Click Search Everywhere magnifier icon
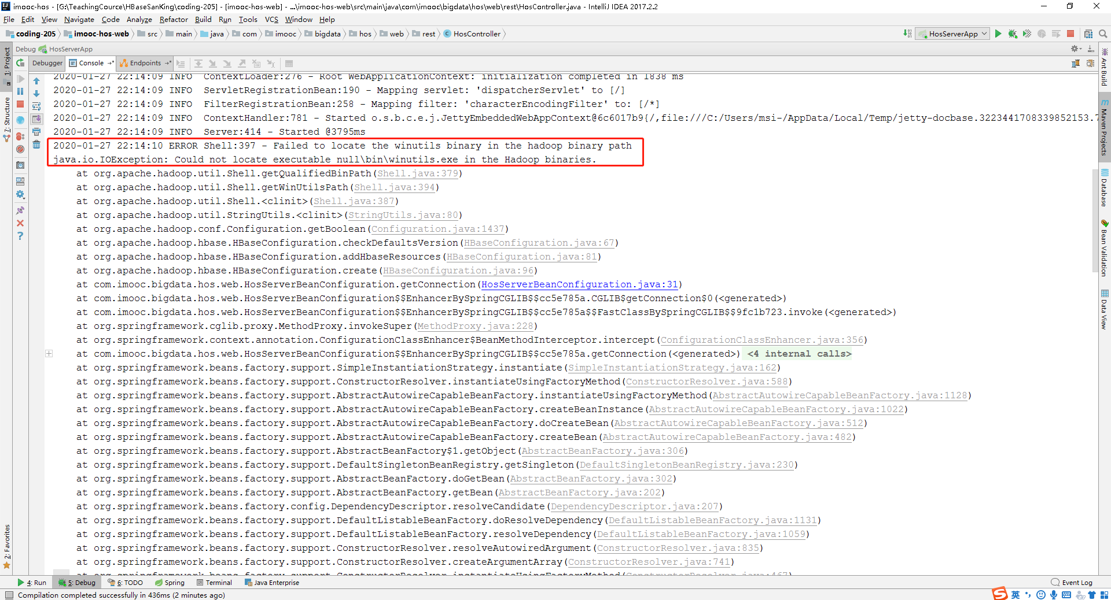Viewport: 1111px width, 600px height. click(1103, 34)
